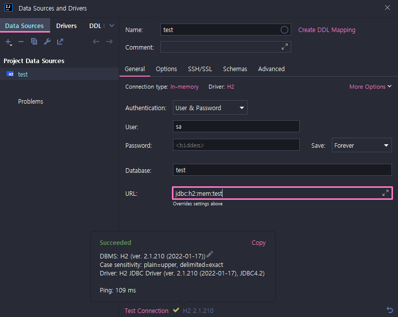Screen dimensions: 398x317
Task: Show hidden tabs with the chevron beside DDL
Action: (x=112, y=26)
